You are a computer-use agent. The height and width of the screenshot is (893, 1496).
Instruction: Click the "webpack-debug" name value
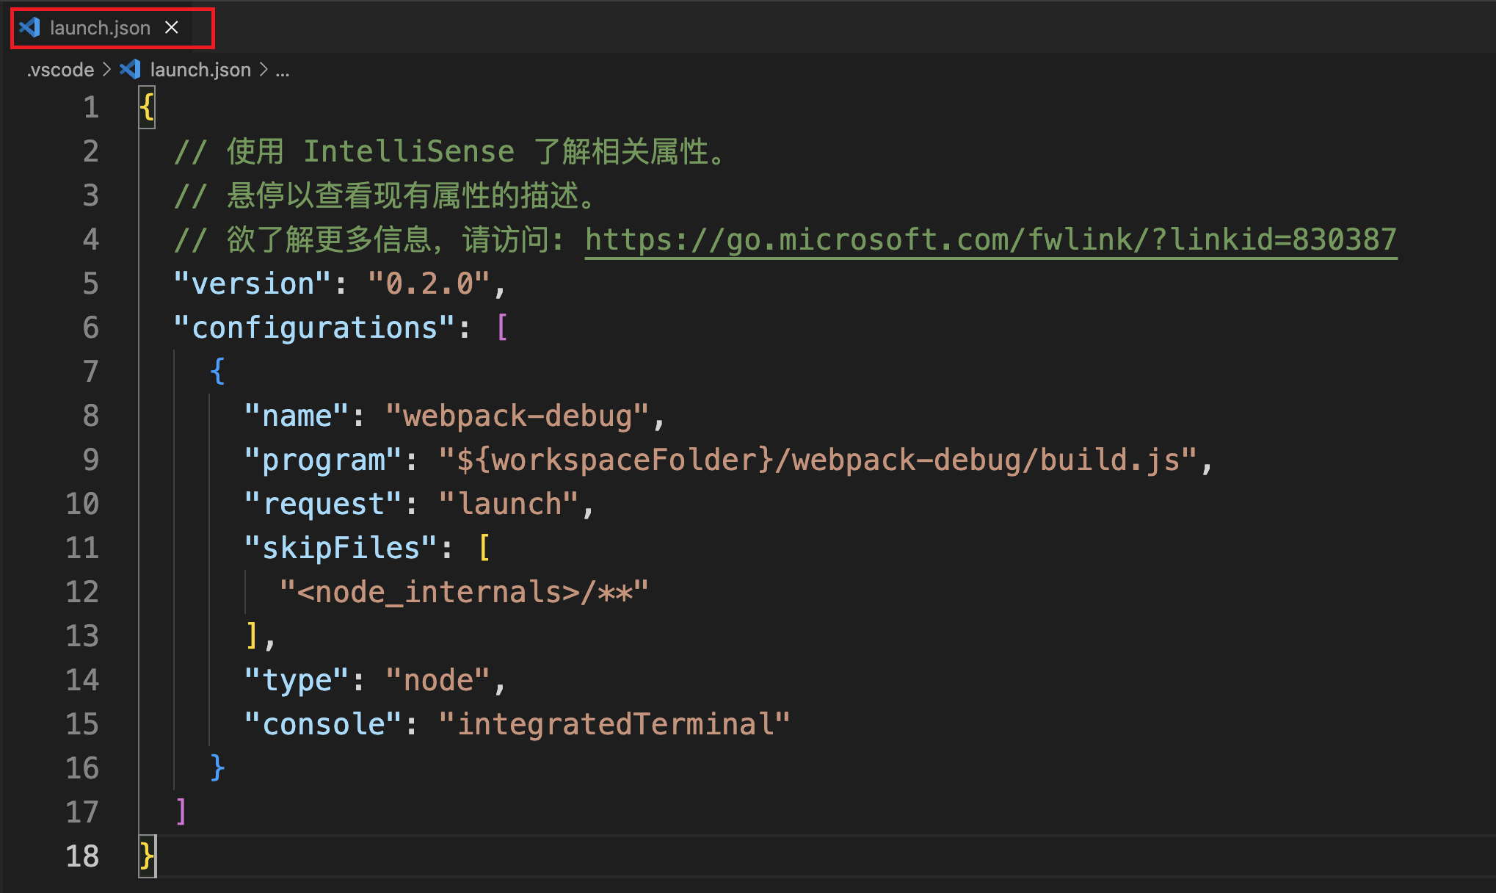pyautogui.click(x=517, y=416)
